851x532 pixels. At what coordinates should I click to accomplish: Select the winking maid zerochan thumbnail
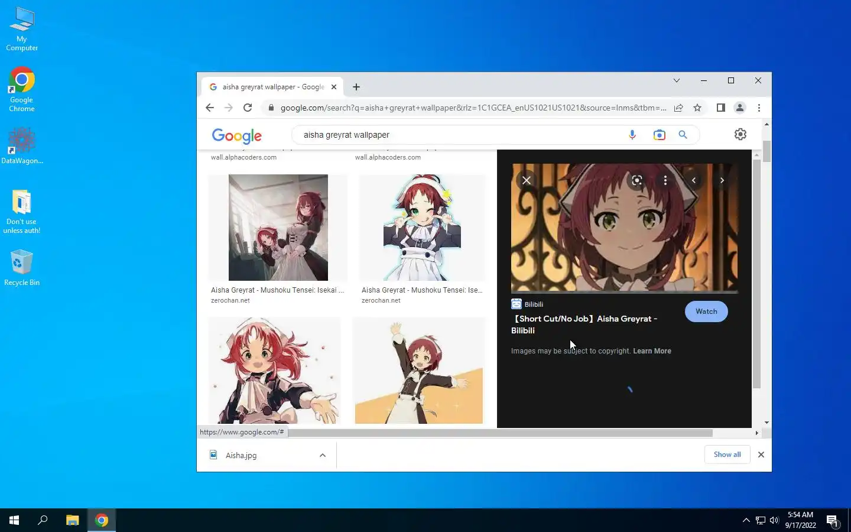pos(422,228)
